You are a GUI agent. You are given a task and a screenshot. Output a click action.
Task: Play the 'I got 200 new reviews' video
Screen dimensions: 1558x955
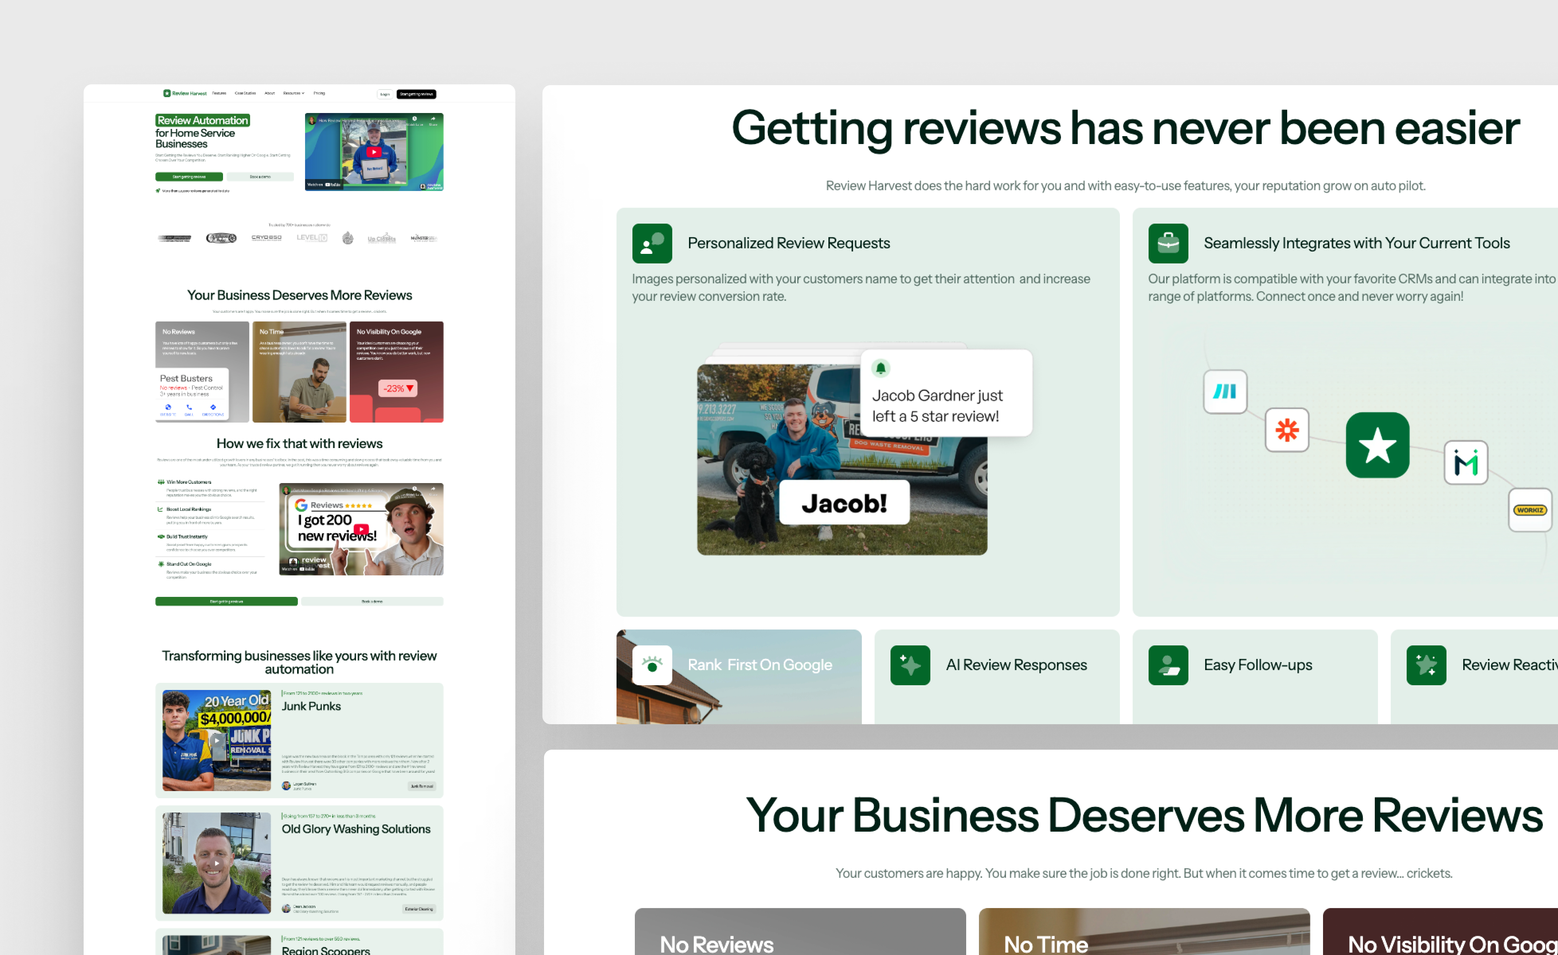tap(361, 529)
